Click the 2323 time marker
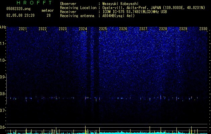The height and width of the screenshot is (134, 211). click(x=63, y=29)
